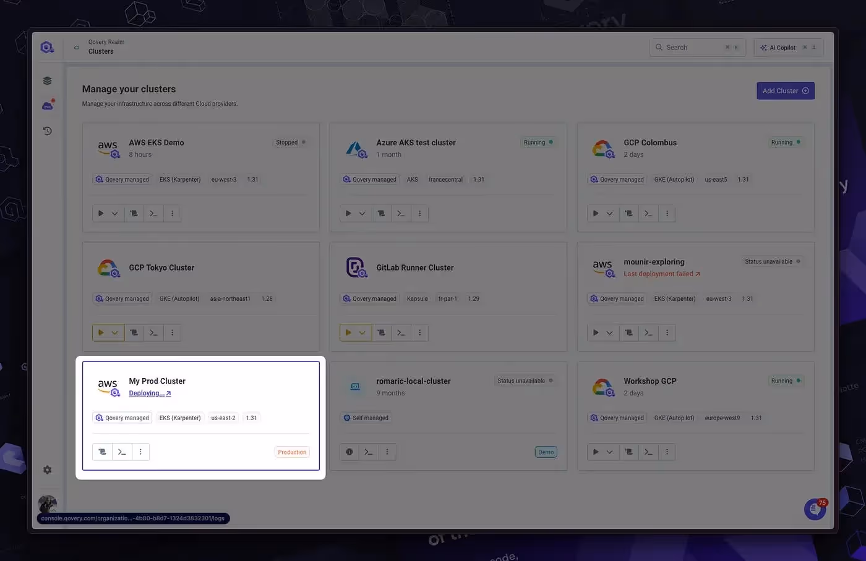
Task: Open logs icon on Workshop GCP cluster
Action: [x=628, y=452]
